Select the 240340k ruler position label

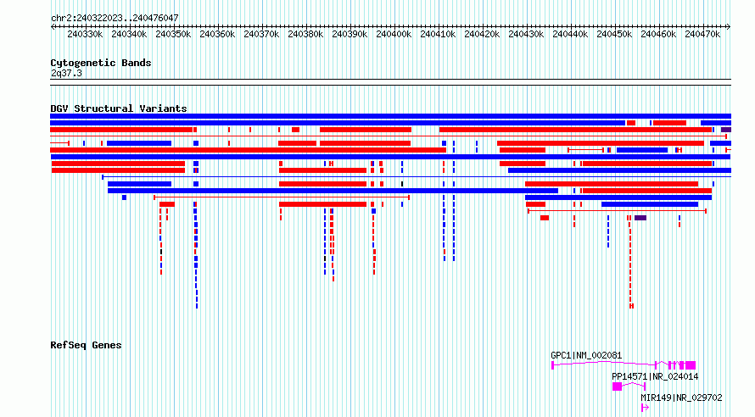[x=129, y=34]
